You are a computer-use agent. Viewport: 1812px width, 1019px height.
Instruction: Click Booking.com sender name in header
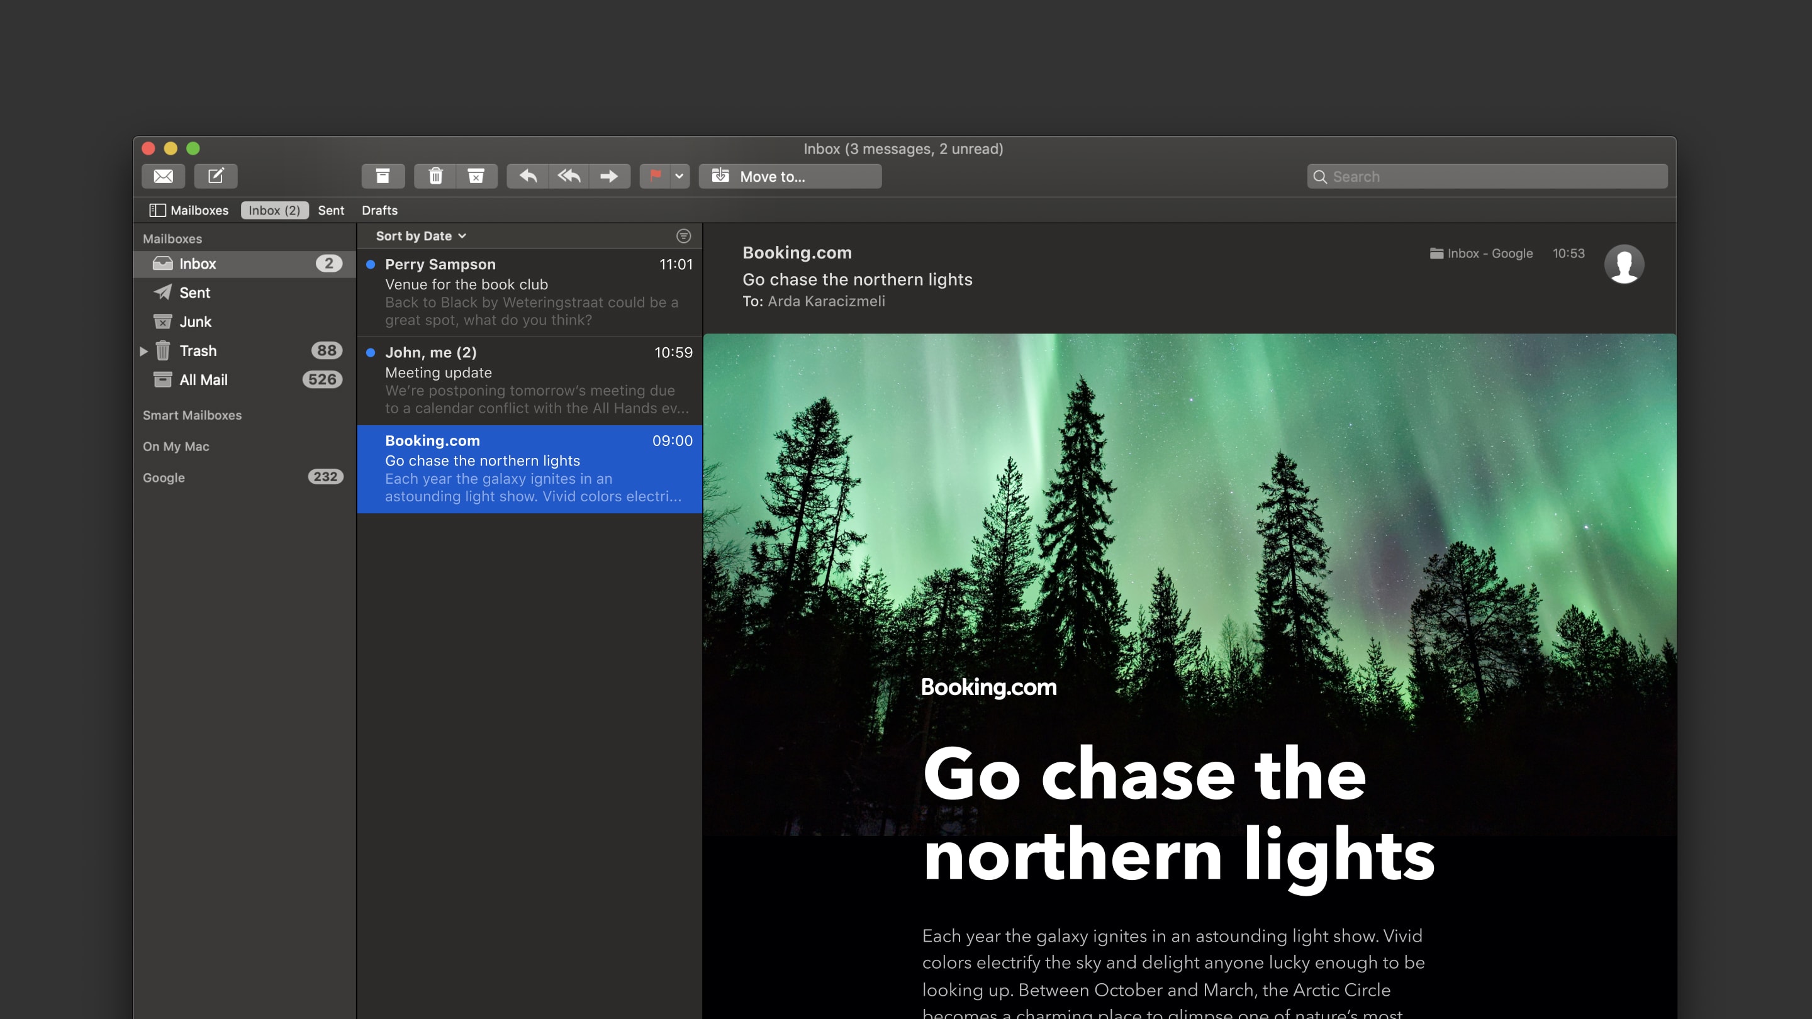click(x=797, y=252)
